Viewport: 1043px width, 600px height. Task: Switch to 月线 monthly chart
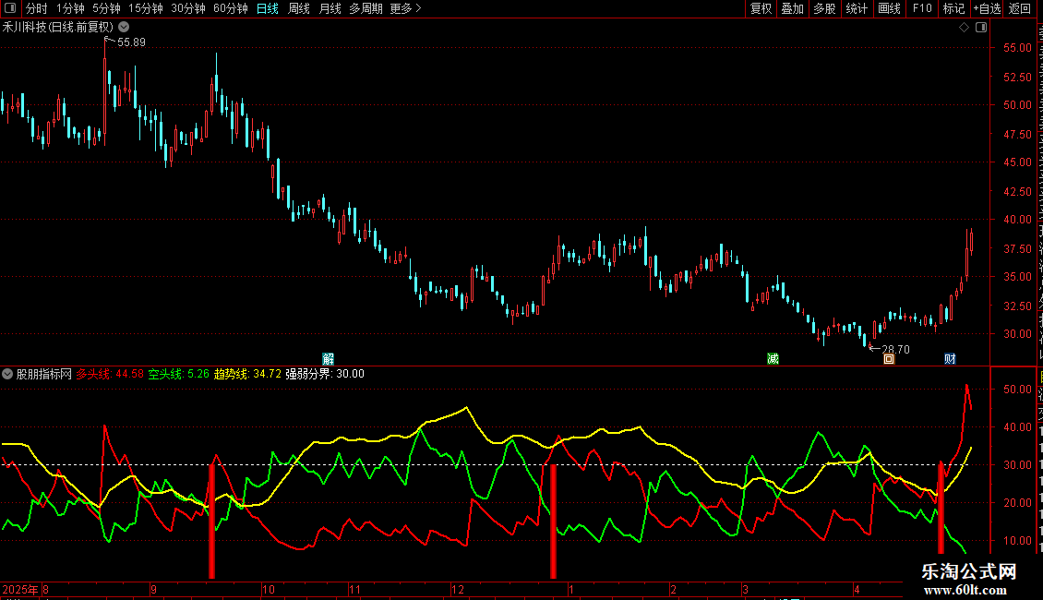[x=330, y=8]
